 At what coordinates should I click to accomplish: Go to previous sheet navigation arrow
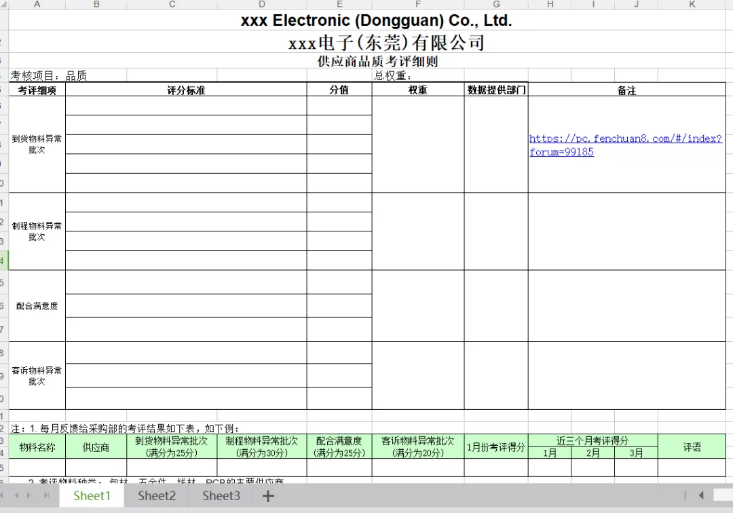pos(17,495)
